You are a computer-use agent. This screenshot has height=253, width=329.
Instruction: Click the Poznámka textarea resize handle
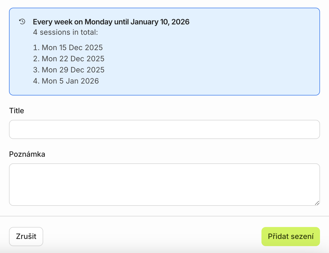[317, 203]
